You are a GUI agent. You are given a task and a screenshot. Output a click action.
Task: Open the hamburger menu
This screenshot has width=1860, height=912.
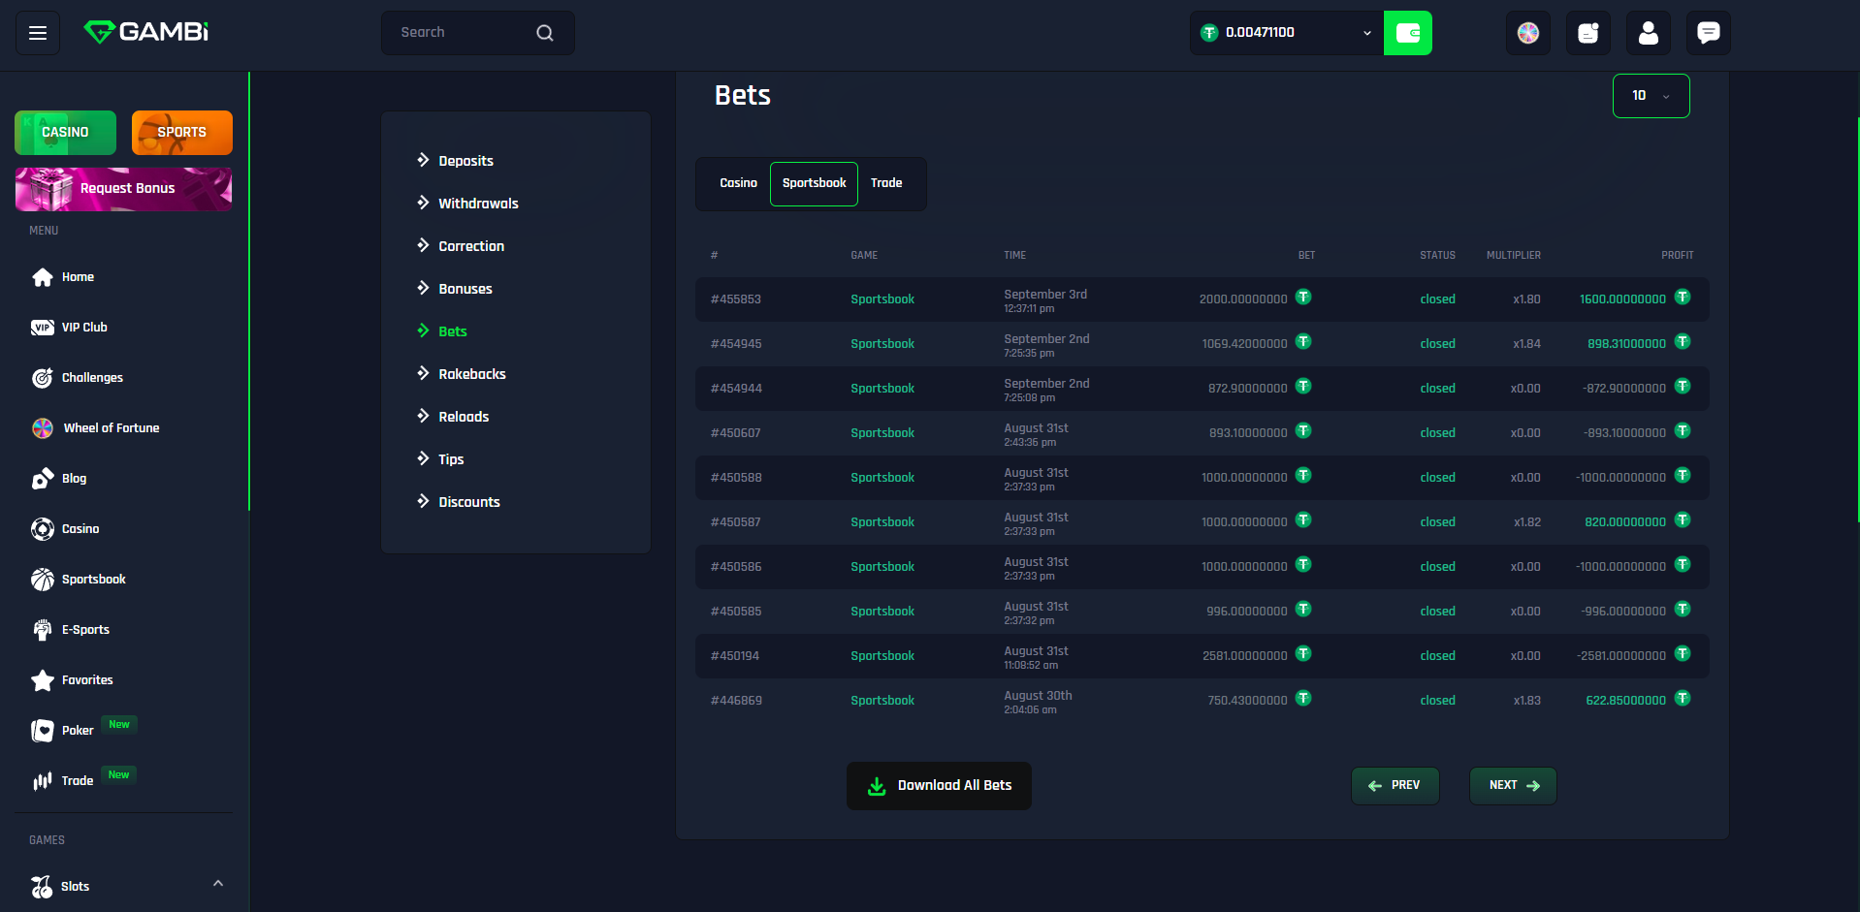[38, 33]
